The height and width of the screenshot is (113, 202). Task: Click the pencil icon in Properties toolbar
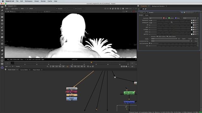(x=146, y=9)
